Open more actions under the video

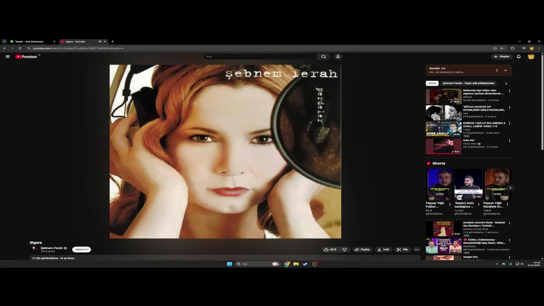416,249
